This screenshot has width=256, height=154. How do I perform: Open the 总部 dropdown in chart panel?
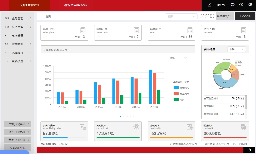178,58
